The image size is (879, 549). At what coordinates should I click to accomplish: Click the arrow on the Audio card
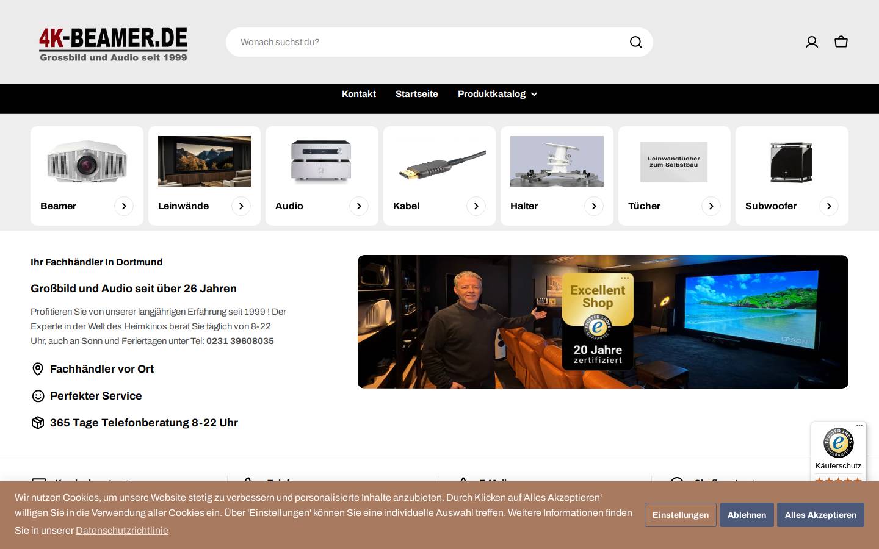click(x=359, y=206)
